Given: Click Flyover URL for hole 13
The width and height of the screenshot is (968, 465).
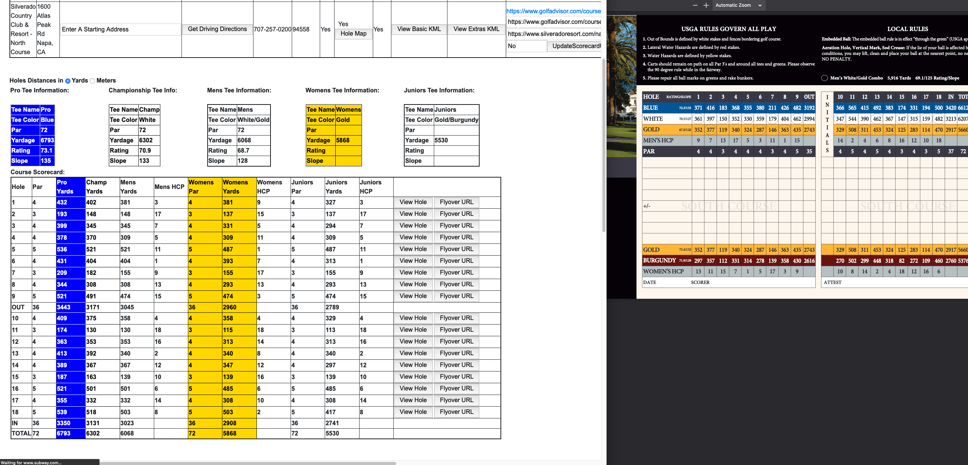Looking at the screenshot, I should 457,353.
